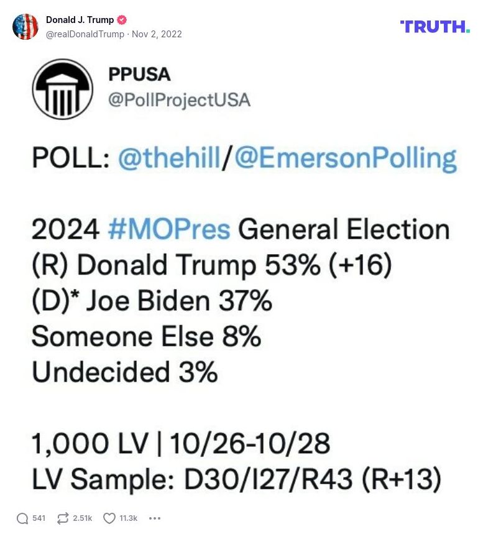The width and height of the screenshot is (483, 537).
Task: Open the three-dot more options menu
Action: click(154, 518)
